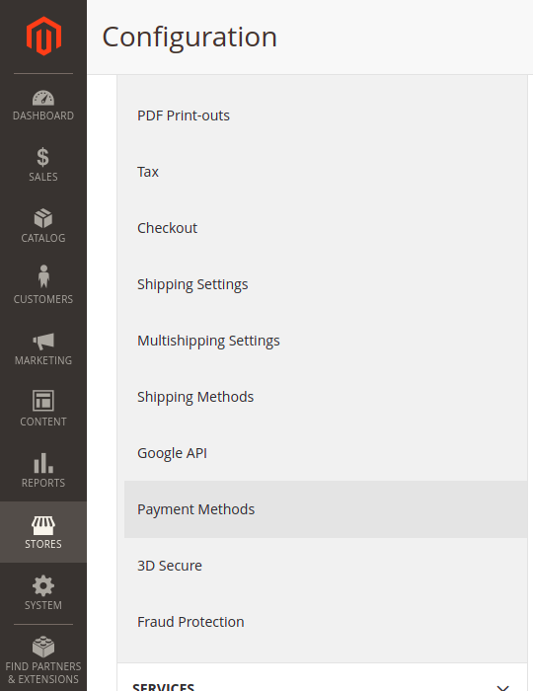Open the Customers person icon
The width and height of the screenshot is (533, 691).
pos(43,276)
